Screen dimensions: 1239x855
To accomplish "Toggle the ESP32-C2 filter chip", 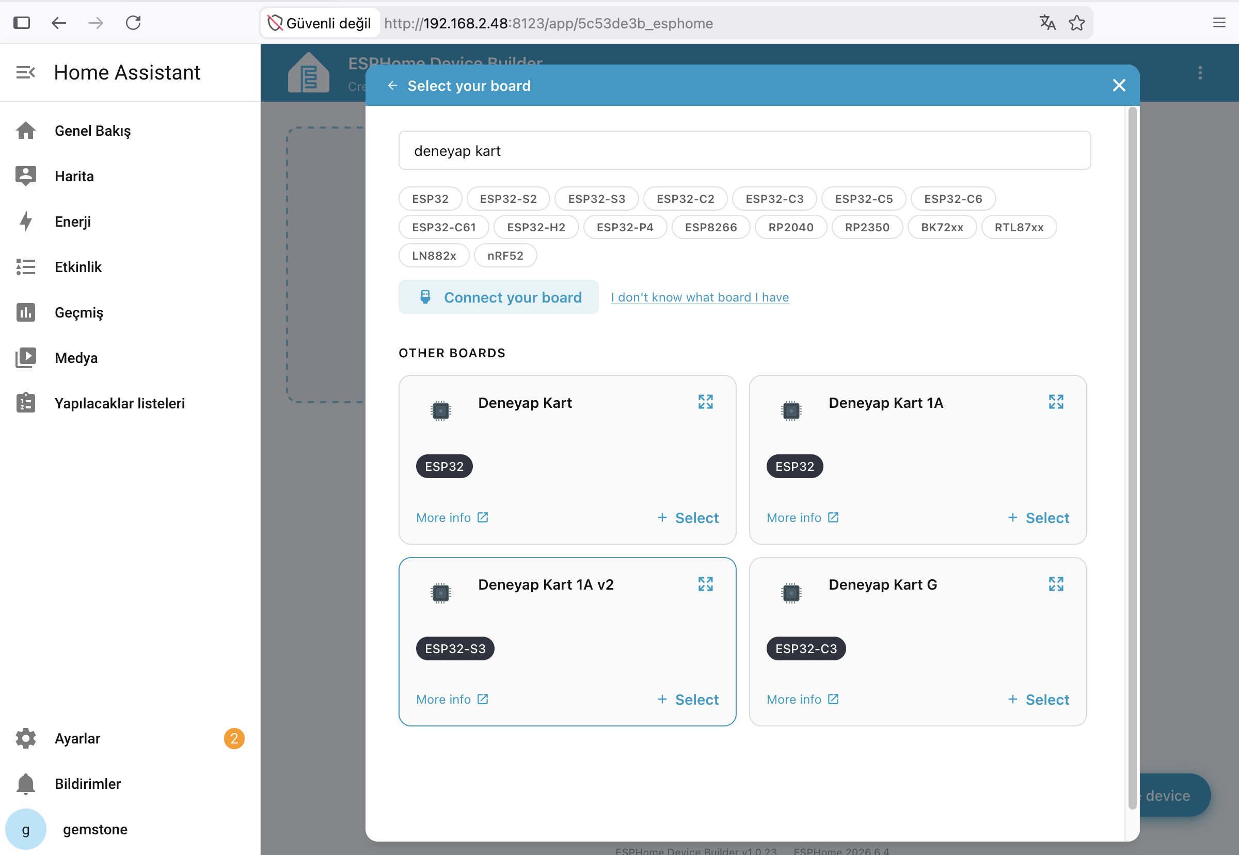I will click(x=685, y=199).
